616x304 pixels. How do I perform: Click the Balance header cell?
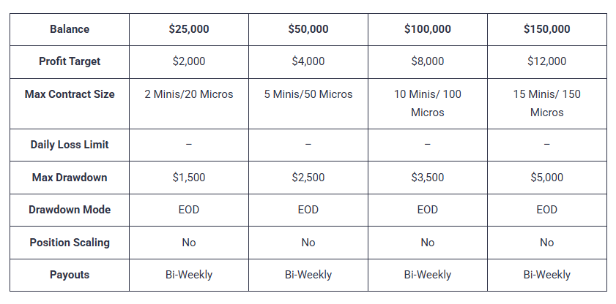pyautogui.click(x=70, y=29)
